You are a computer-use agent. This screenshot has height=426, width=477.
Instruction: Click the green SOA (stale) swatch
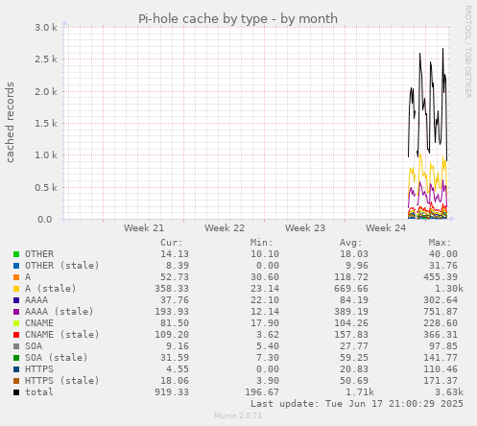coord(16,358)
